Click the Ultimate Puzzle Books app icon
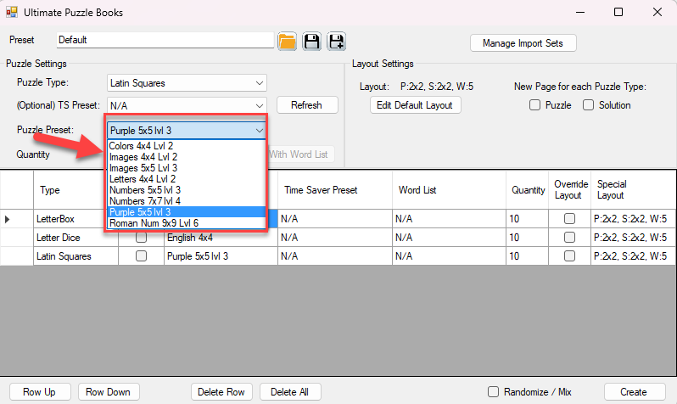677x404 pixels. coord(12,13)
